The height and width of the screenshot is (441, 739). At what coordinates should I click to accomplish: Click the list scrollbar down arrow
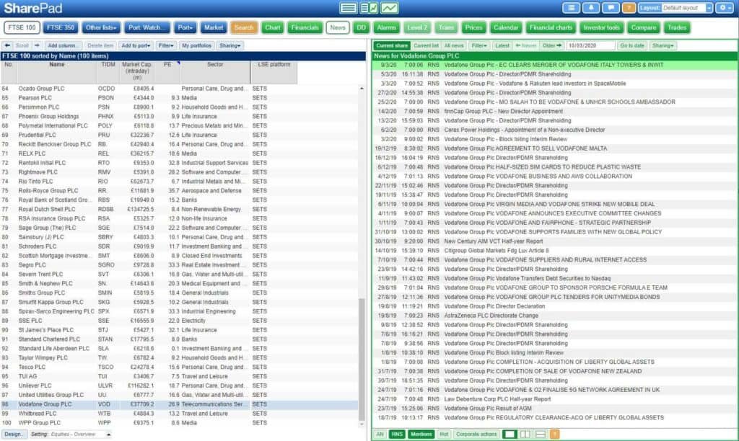(362, 424)
